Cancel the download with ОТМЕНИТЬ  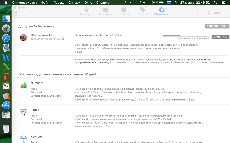220,37
